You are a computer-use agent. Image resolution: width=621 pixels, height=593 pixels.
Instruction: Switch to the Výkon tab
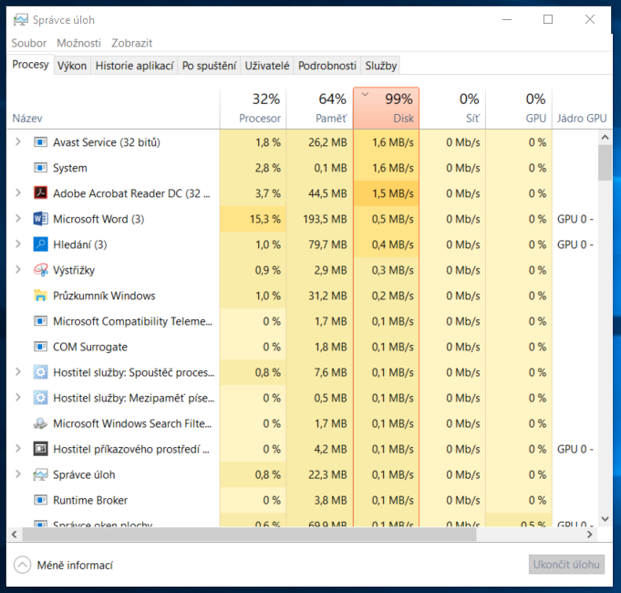tap(72, 66)
